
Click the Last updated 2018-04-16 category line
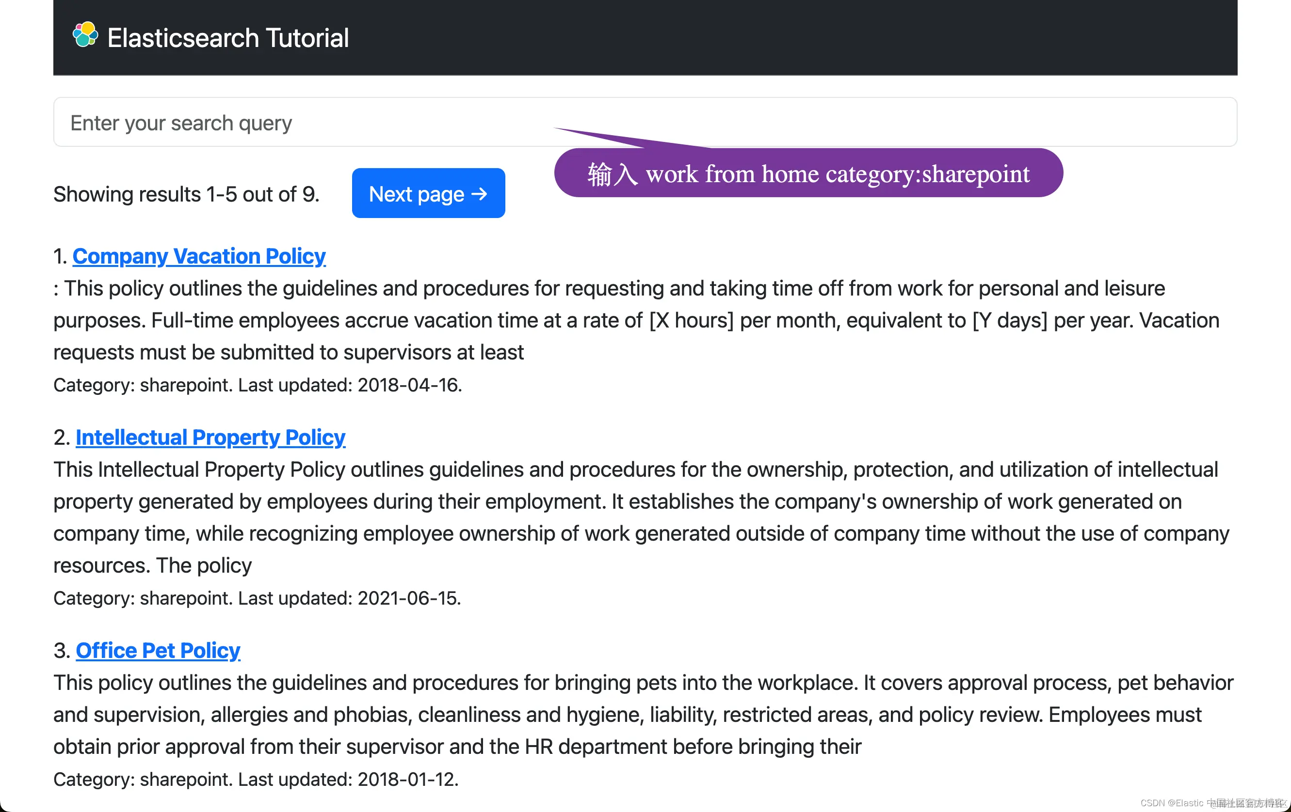(x=258, y=385)
